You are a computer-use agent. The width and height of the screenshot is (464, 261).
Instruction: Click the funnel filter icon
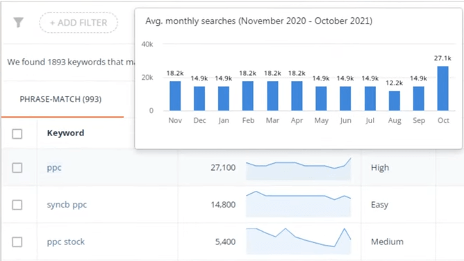(18, 22)
